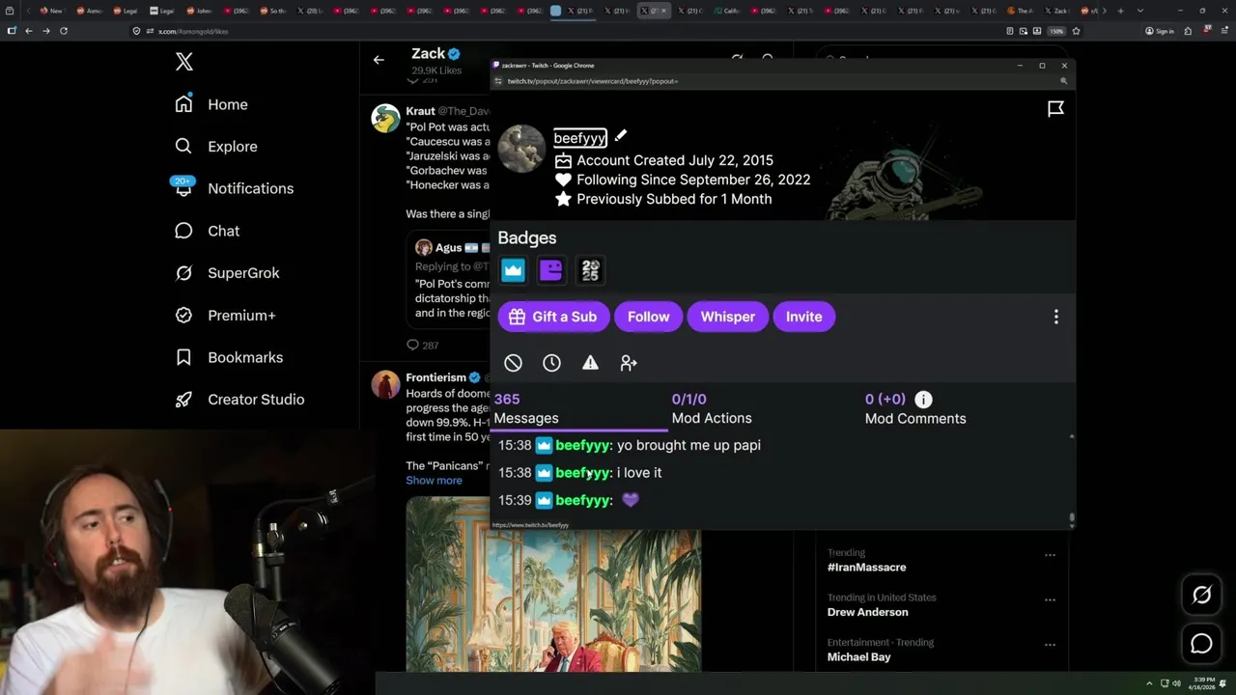This screenshot has height=695, width=1236.
Task: Open Explore in X sidebar
Action: (216, 147)
